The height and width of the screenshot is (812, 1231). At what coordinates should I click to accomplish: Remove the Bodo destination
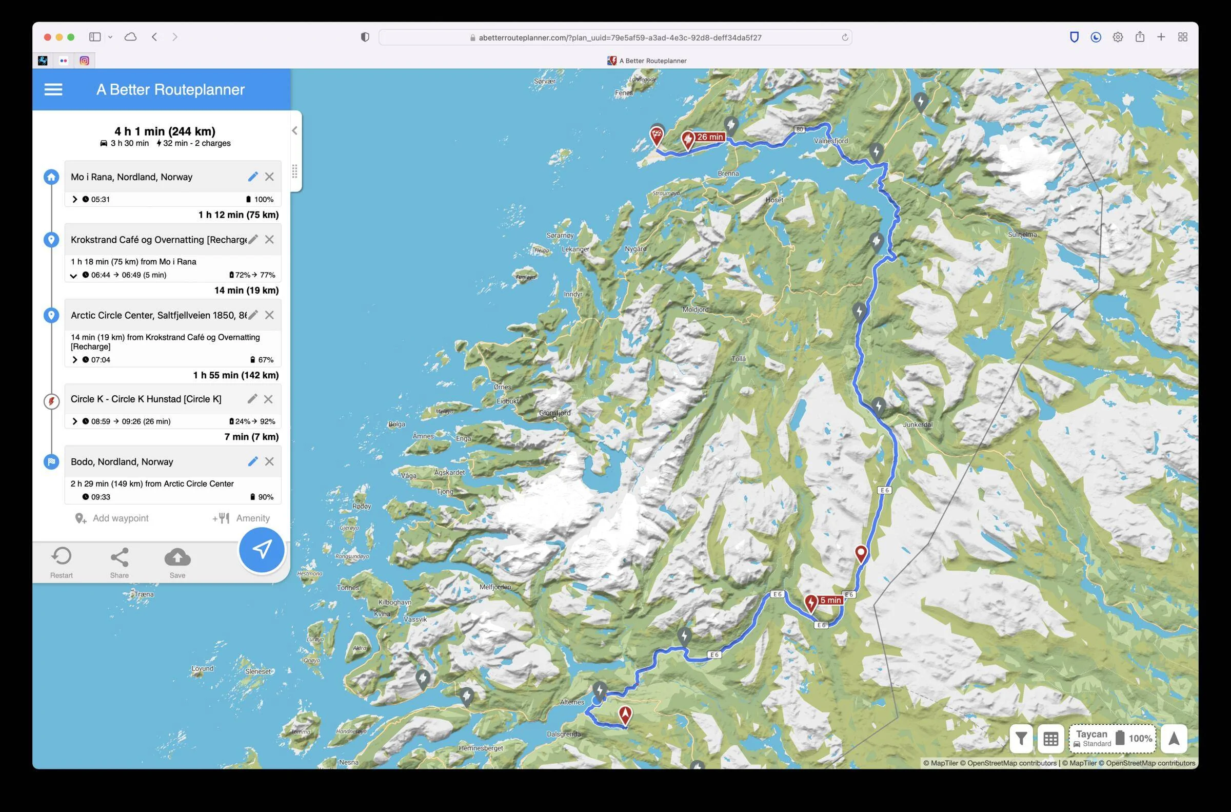[270, 461]
